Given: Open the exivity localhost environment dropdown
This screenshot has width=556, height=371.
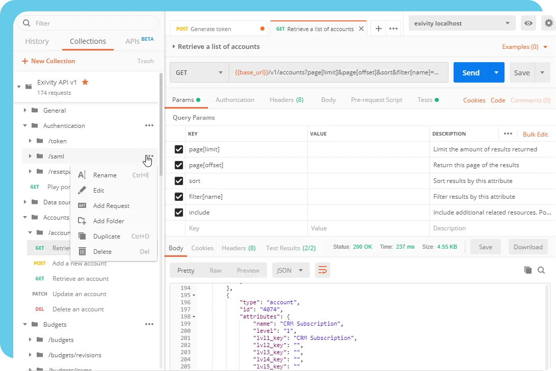Looking at the screenshot, I should 462,23.
